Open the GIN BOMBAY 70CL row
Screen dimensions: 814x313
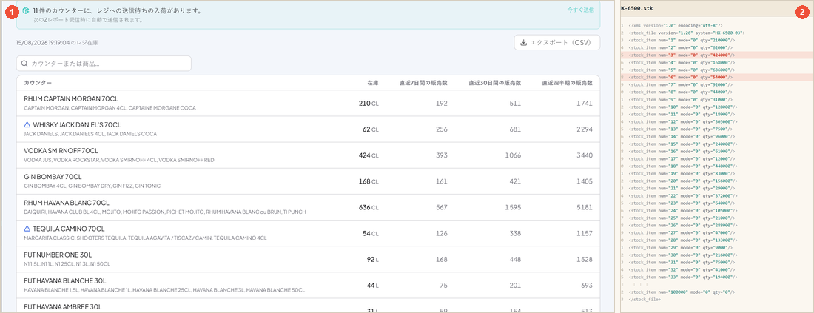click(x=308, y=181)
